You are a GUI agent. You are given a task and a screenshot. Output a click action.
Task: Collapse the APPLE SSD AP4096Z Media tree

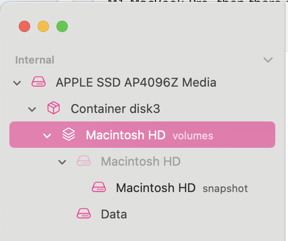17,83
